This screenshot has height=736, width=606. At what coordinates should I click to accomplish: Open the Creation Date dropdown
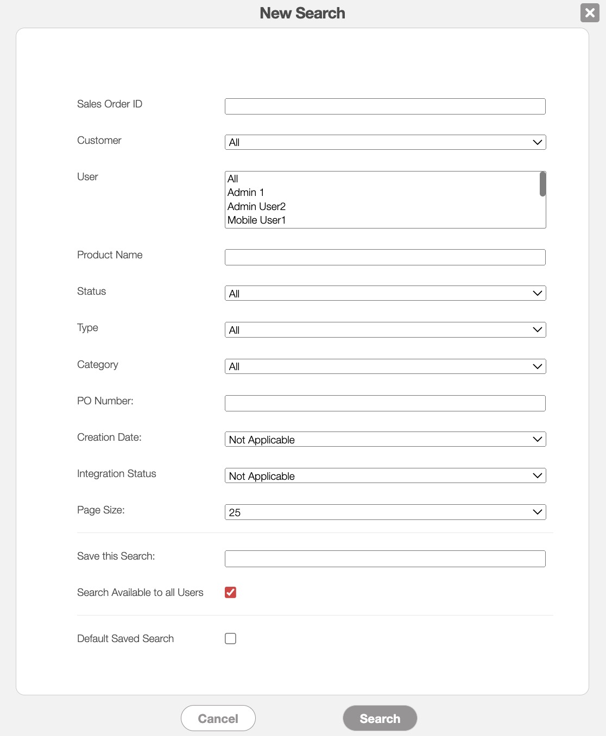point(385,440)
